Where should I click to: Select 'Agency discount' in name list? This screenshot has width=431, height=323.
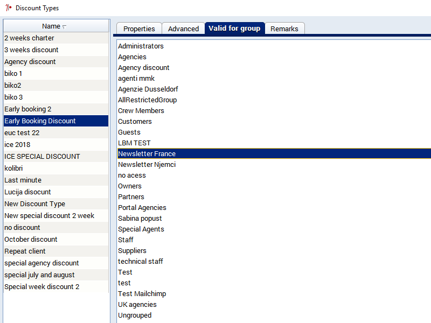(x=30, y=62)
